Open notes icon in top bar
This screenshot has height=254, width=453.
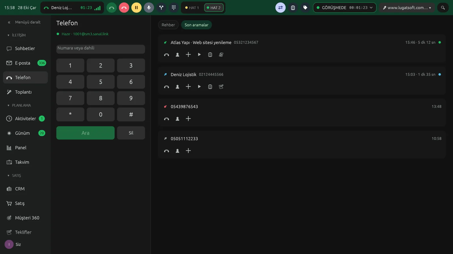tap(293, 8)
